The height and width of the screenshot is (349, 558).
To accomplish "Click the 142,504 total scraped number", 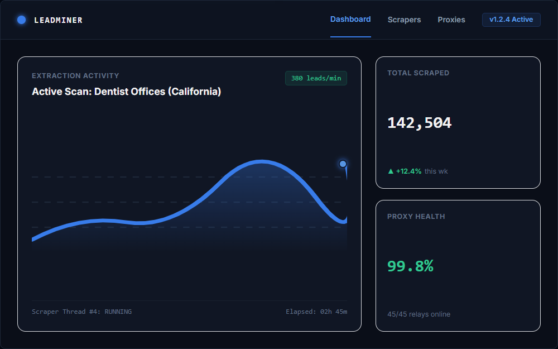I will 419,123.
